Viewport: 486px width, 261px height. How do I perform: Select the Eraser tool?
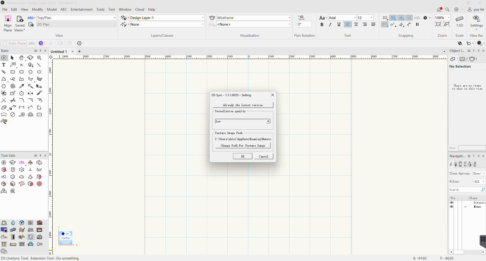4,108
